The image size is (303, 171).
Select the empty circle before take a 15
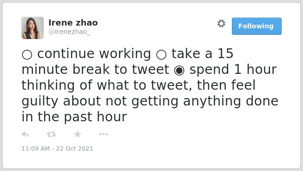161,55
